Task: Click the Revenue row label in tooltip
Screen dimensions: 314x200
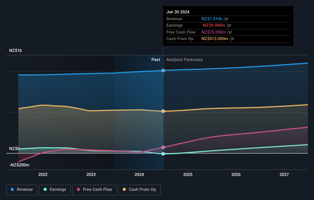Action: (174, 19)
